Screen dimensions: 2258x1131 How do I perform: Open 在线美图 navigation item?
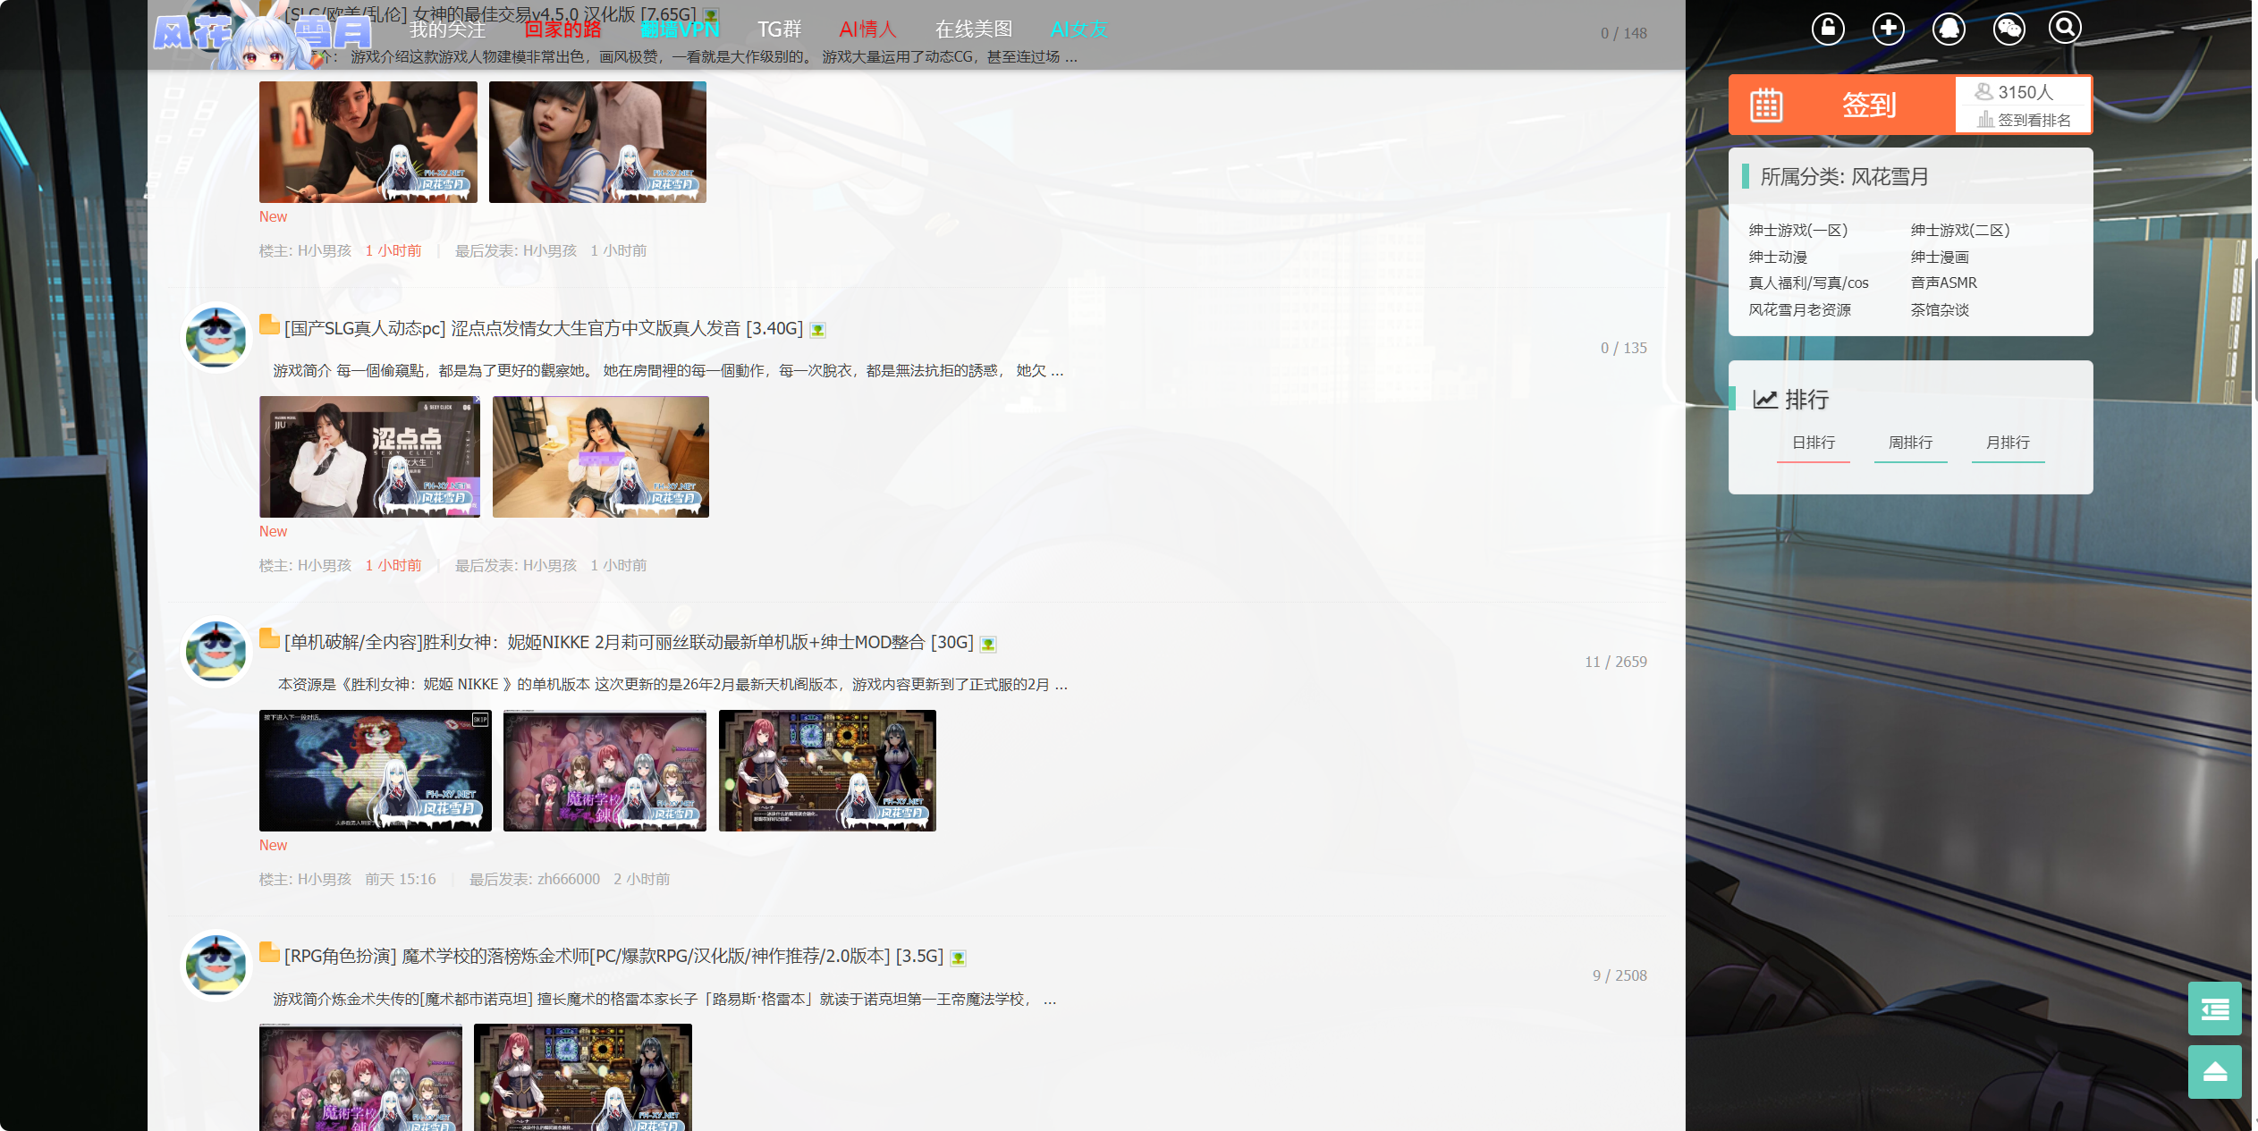(x=973, y=30)
